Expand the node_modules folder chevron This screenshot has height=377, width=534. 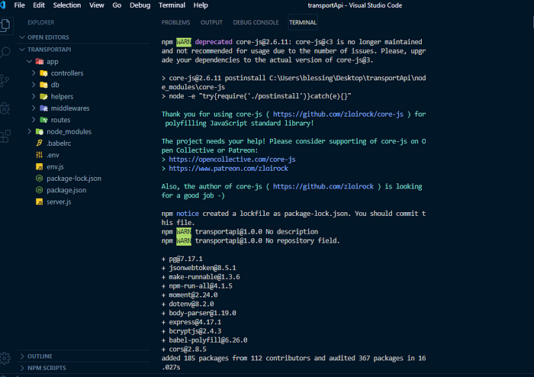click(29, 131)
